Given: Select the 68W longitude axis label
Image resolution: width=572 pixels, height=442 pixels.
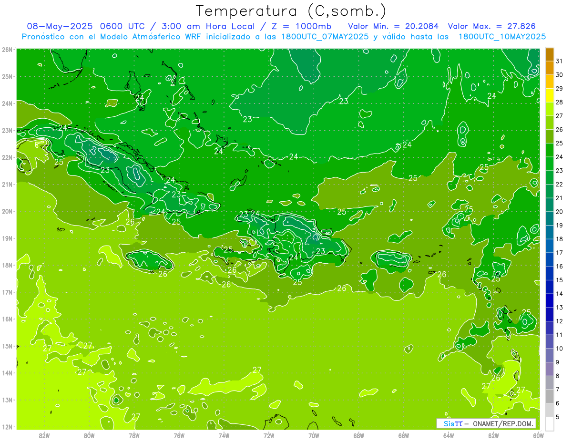Looking at the screenshot, I should pos(358,435).
